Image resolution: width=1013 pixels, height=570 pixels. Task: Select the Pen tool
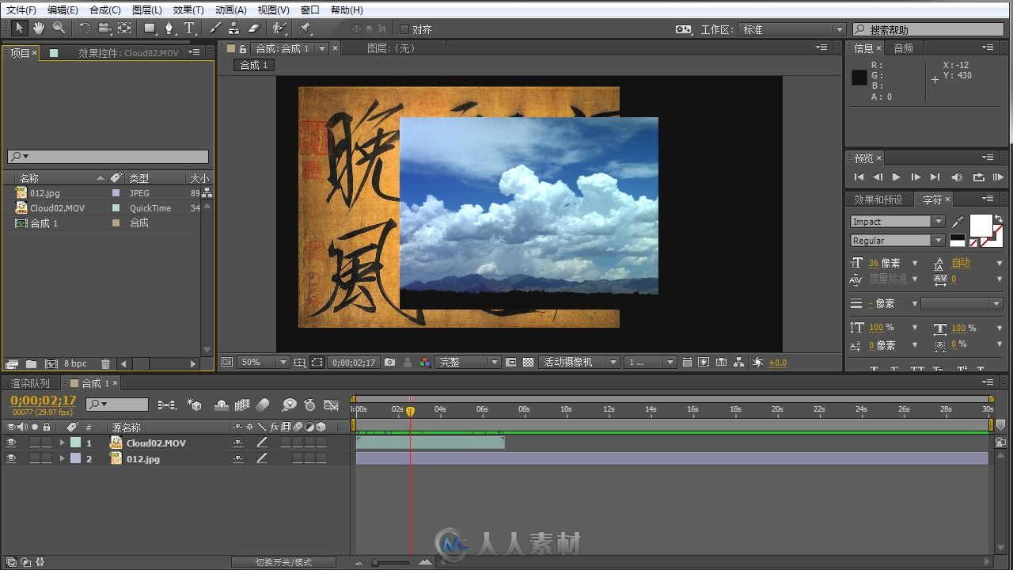pyautogui.click(x=169, y=28)
